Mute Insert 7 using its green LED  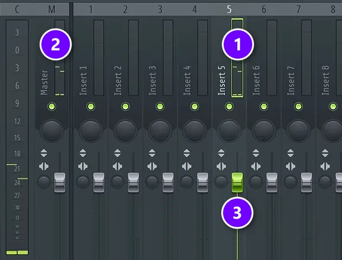[x=298, y=106]
